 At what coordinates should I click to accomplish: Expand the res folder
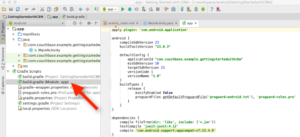[14, 66]
